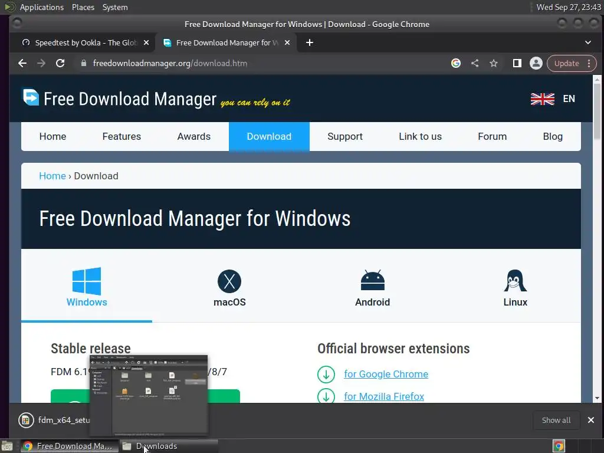The height and width of the screenshot is (453, 604).
Task: Click scrollbar down arrow
Action: click(597, 398)
